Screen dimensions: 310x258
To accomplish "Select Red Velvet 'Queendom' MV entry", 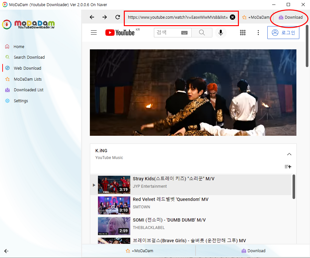I will click(x=191, y=205).
